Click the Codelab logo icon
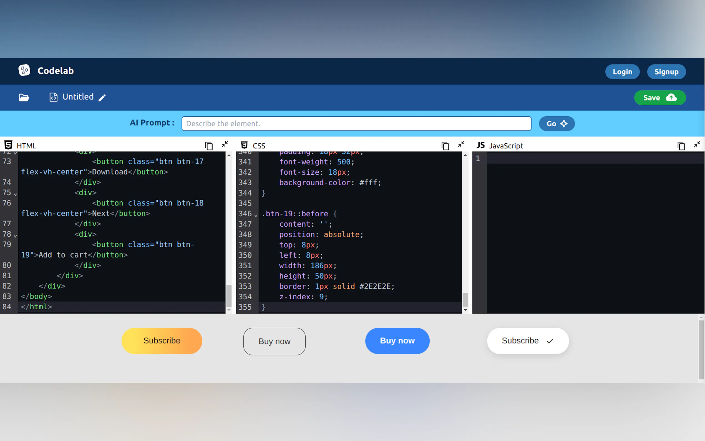 [x=24, y=70]
